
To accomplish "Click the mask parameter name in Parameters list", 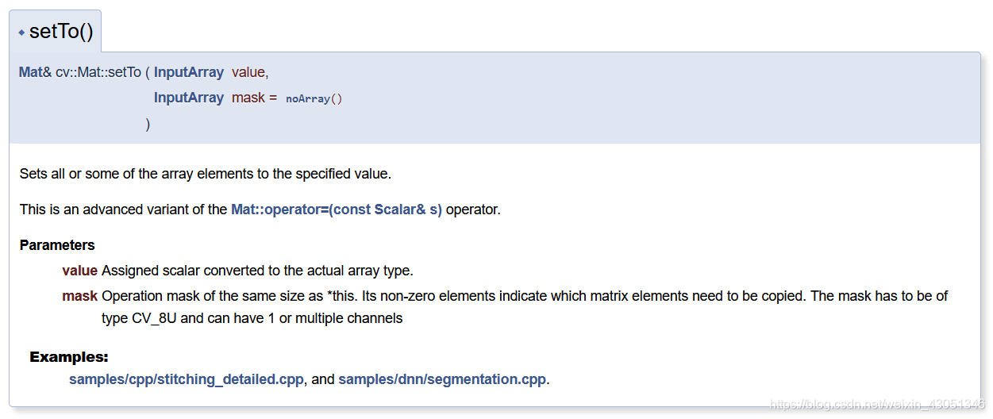I will click(80, 296).
